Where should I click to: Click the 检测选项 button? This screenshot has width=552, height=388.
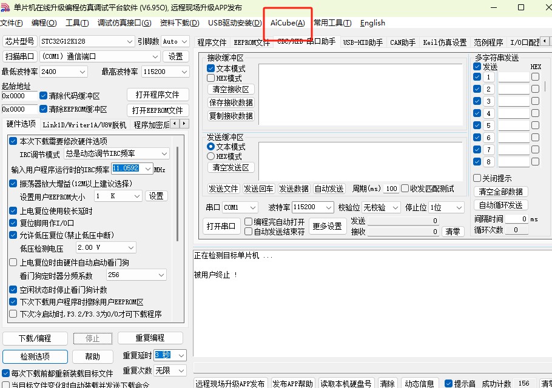tap(35, 356)
